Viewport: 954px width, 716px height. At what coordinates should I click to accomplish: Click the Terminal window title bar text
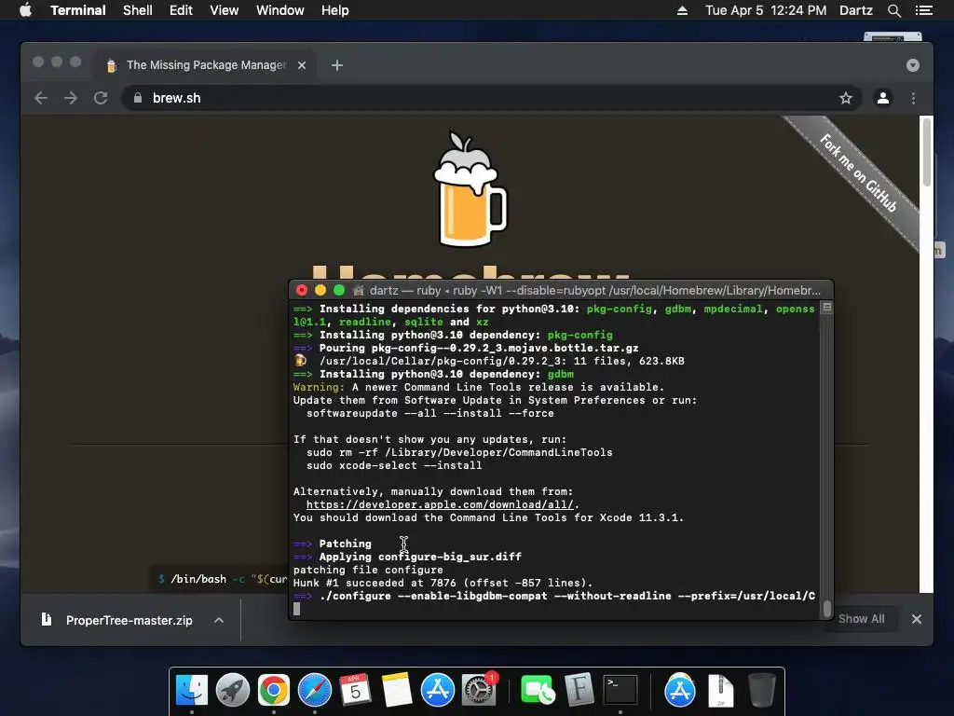pyautogui.click(x=594, y=291)
